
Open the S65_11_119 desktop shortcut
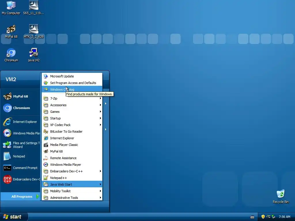[33, 8]
